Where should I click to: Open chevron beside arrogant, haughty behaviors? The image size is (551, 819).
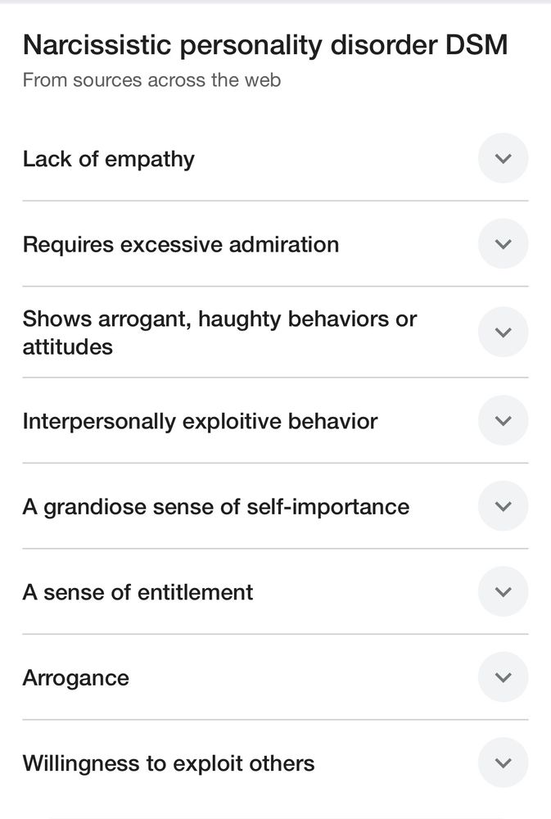(x=503, y=333)
